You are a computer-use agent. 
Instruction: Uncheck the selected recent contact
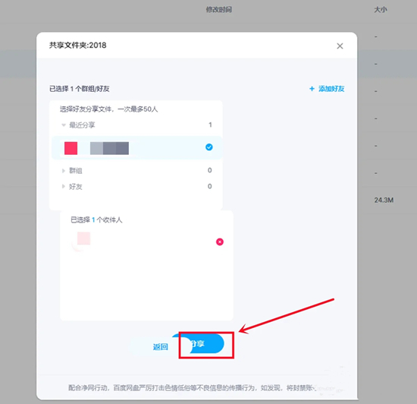point(209,147)
